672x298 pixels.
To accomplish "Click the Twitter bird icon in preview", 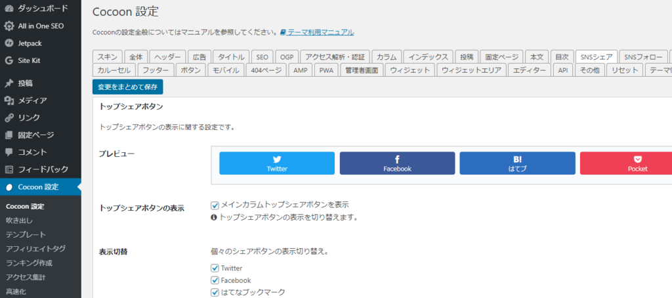I will pyautogui.click(x=277, y=160).
